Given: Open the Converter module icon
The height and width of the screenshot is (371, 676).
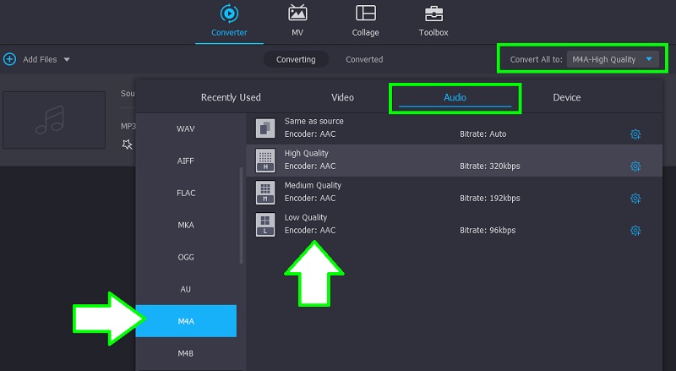Looking at the screenshot, I should pyautogui.click(x=229, y=14).
